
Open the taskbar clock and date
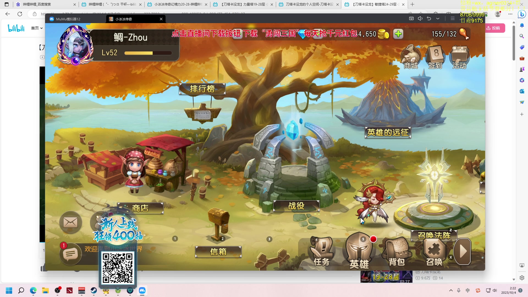[508, 290]
